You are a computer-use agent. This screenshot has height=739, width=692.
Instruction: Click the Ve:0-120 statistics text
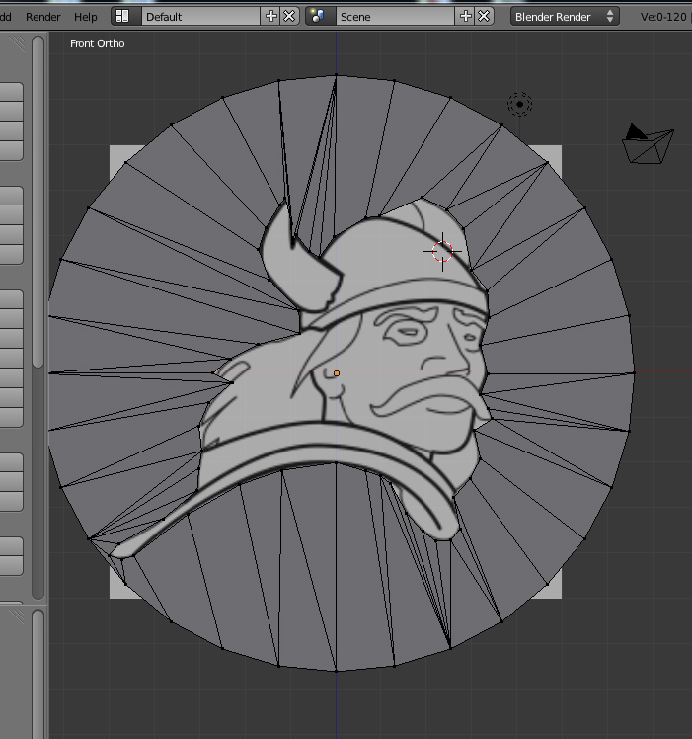663,17
